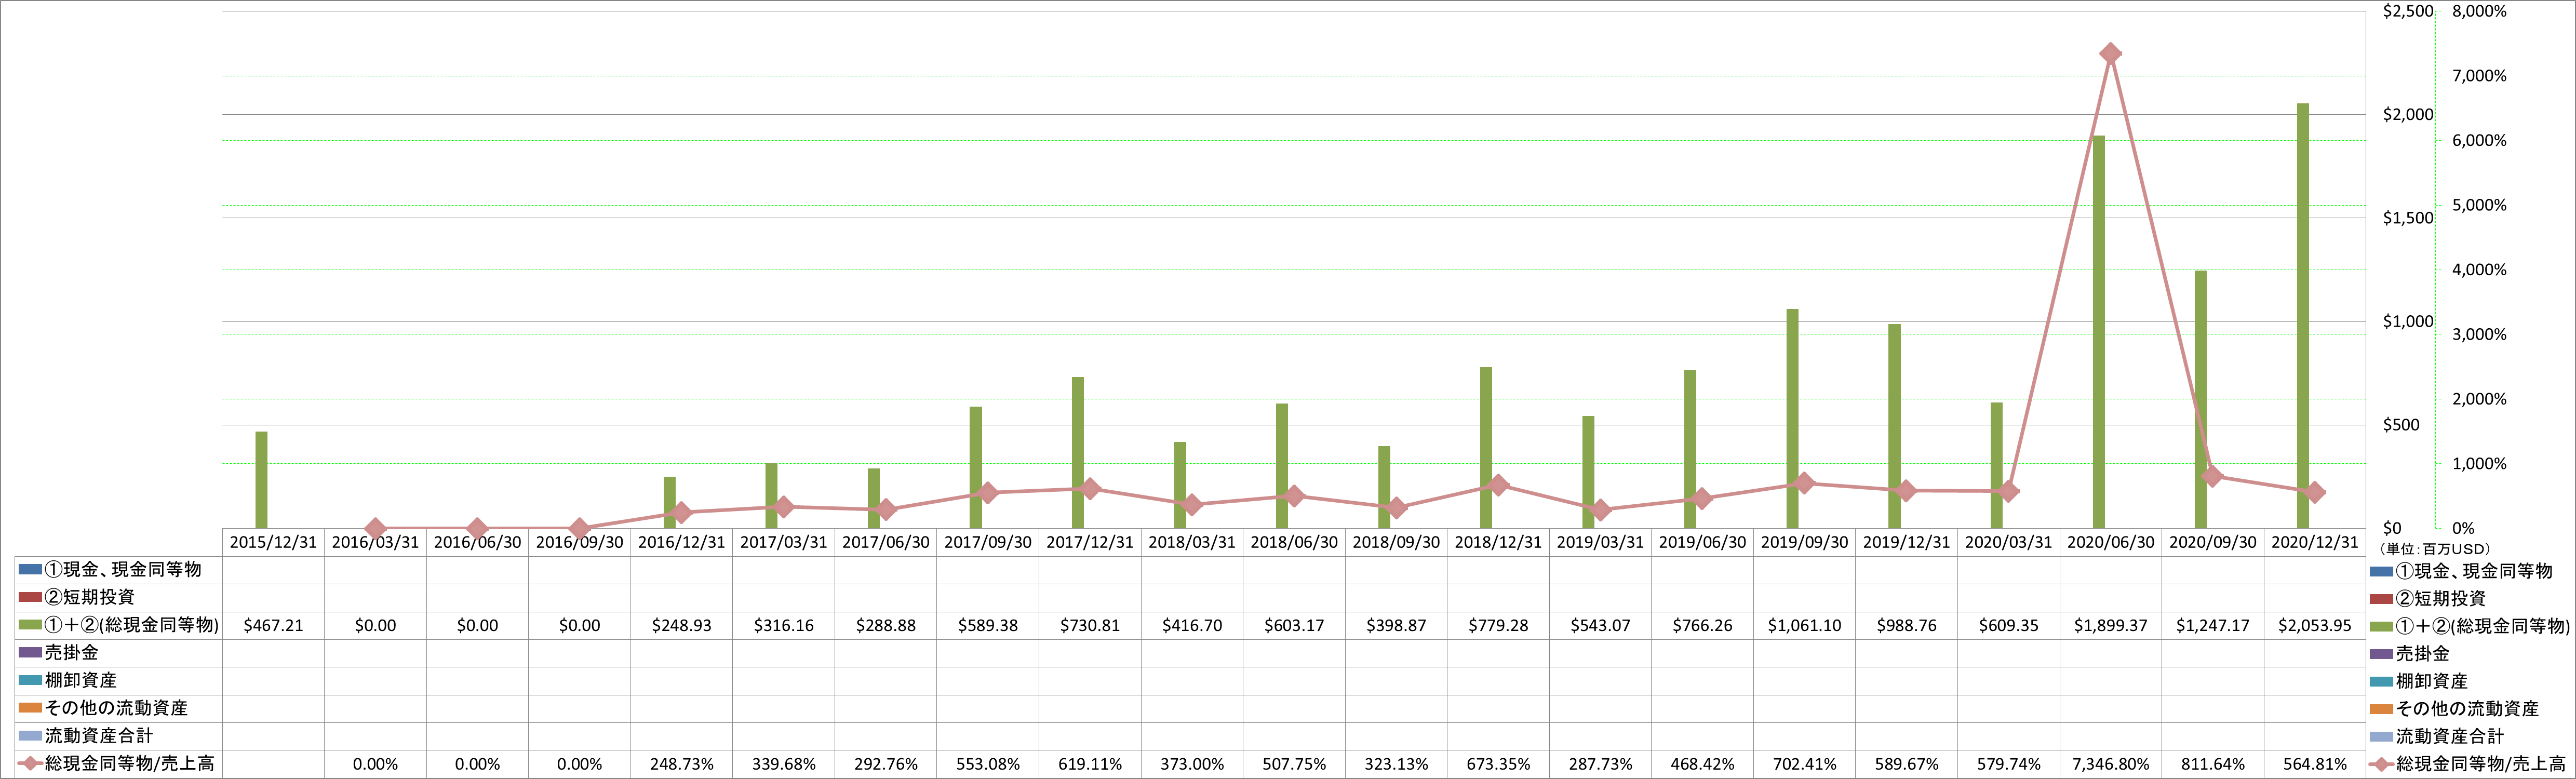The height and width of the screenshot is (779, 2576).
Task: Click the $2,500 axis label
Action: click(x=2408, y=12)
